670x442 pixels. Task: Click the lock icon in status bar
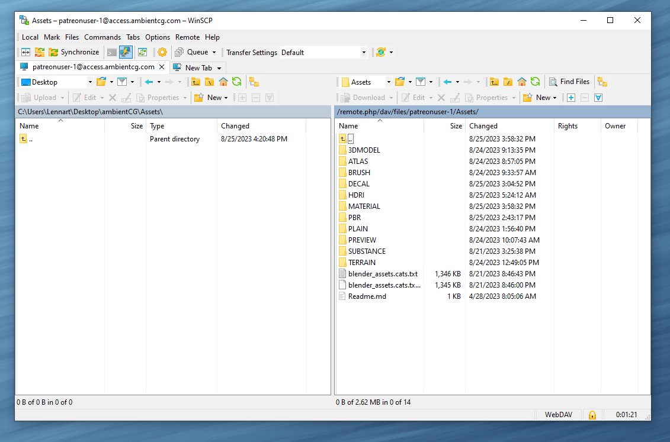592,415
